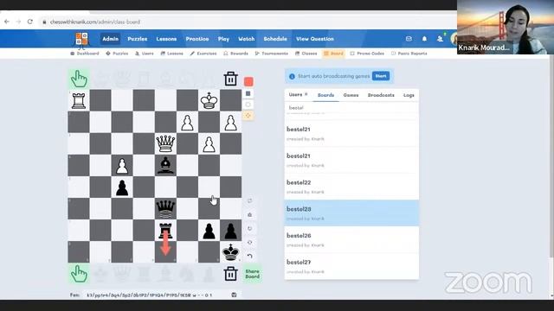Switch to the Boards tab
The width and height of the screenshot is (554, 311).
click(x=325, y=95)
